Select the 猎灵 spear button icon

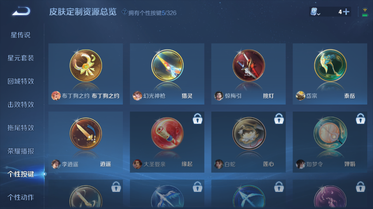coord(167,66)
